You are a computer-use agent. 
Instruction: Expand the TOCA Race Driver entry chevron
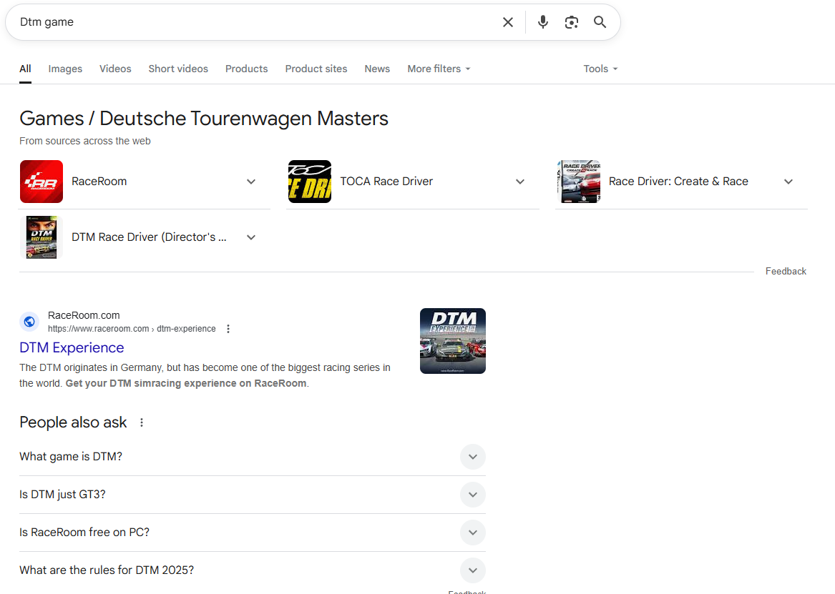[x=519, y=182]
